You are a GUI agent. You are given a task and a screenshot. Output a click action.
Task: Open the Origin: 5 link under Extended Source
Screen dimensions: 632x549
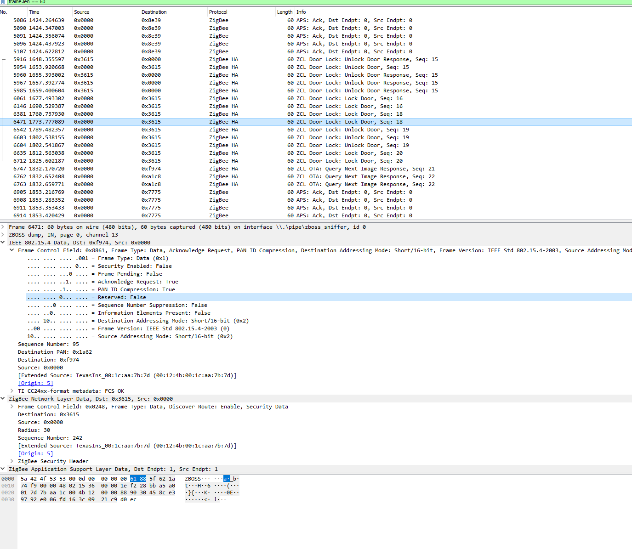coord(35,383)
